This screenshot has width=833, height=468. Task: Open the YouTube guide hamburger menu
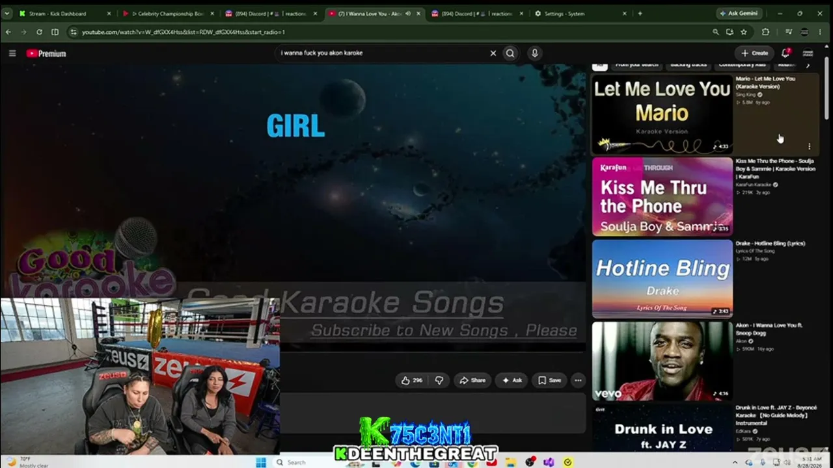coord(12,53)
